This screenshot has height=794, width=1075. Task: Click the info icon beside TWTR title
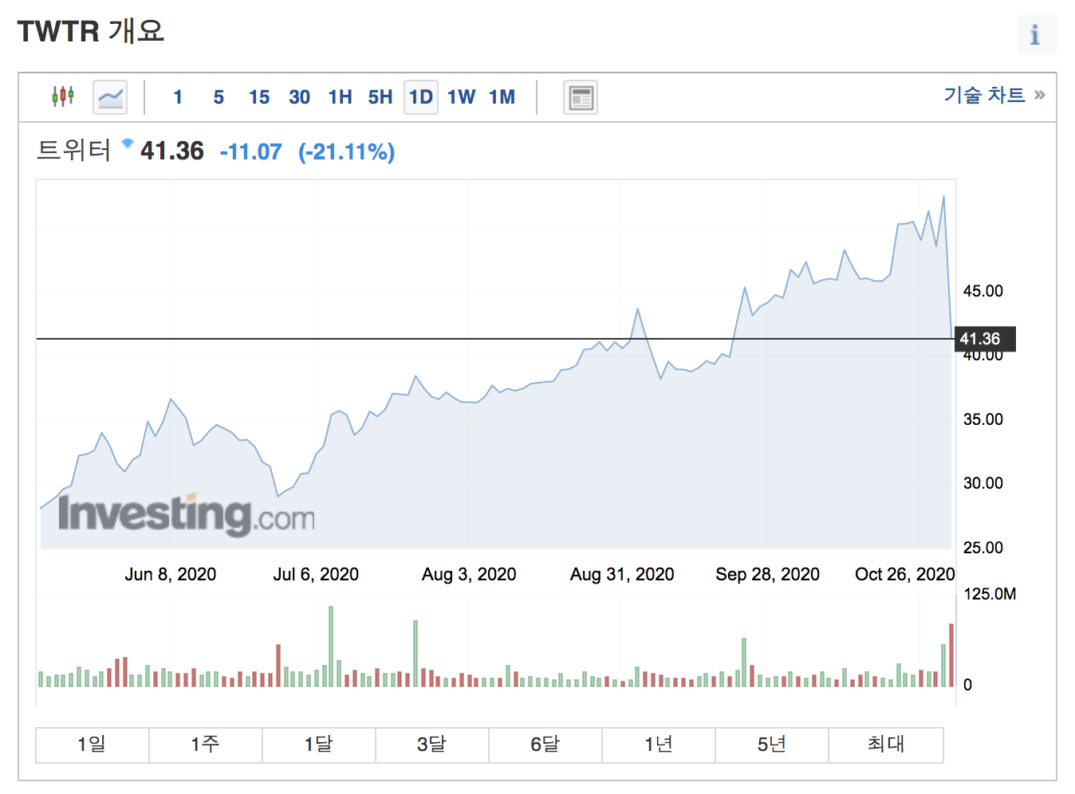click(1037, 34)
